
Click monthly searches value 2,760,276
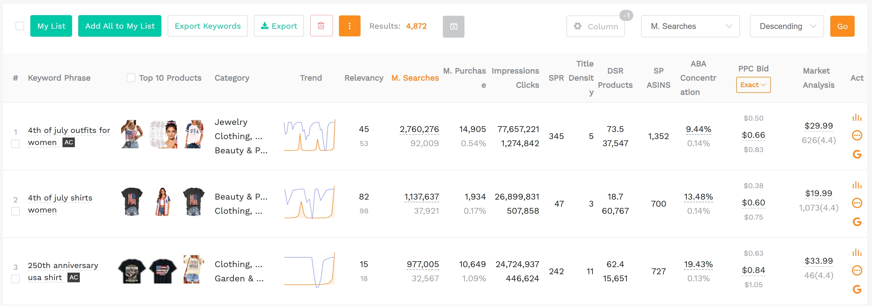[419, 129]
